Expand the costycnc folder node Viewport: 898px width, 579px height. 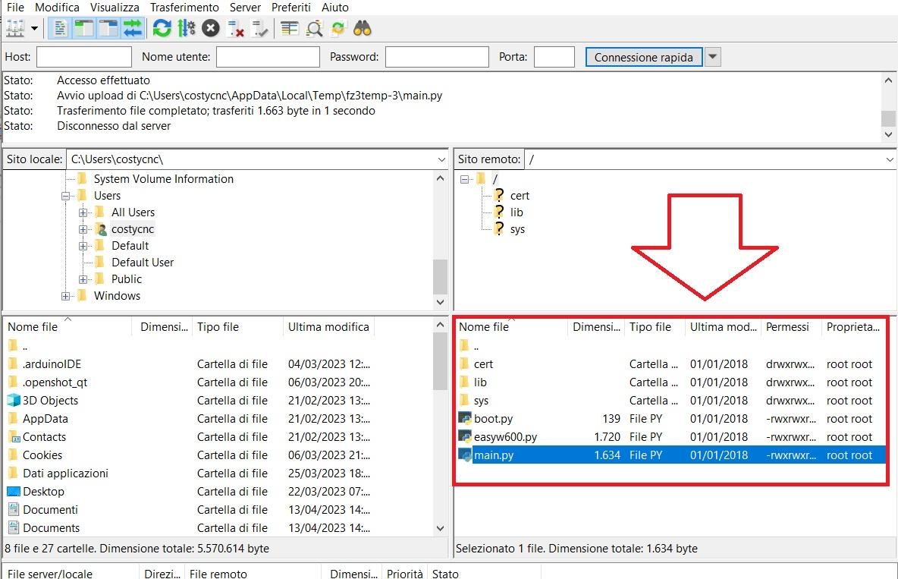click(x=83, y=229)
